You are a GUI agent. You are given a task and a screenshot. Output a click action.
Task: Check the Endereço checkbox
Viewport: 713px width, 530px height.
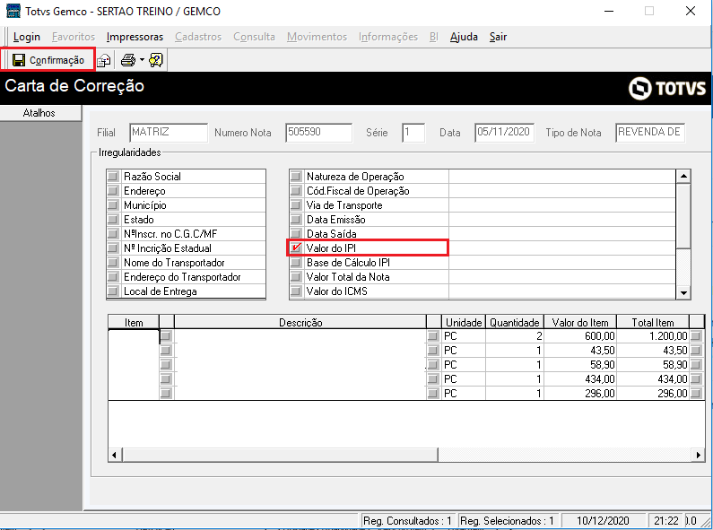coord(113,190)
